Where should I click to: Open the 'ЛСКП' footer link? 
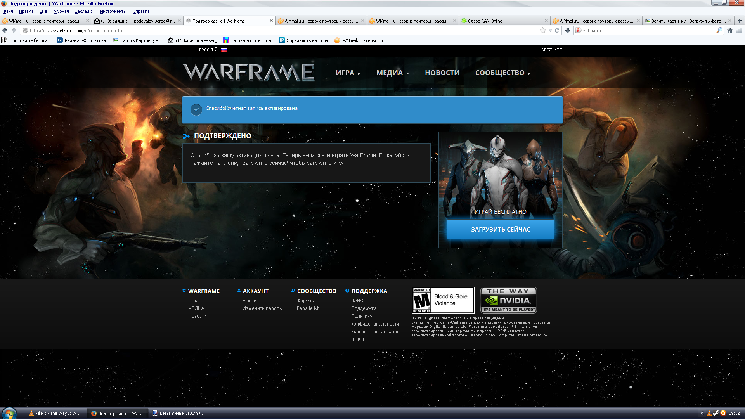(357, 339)
